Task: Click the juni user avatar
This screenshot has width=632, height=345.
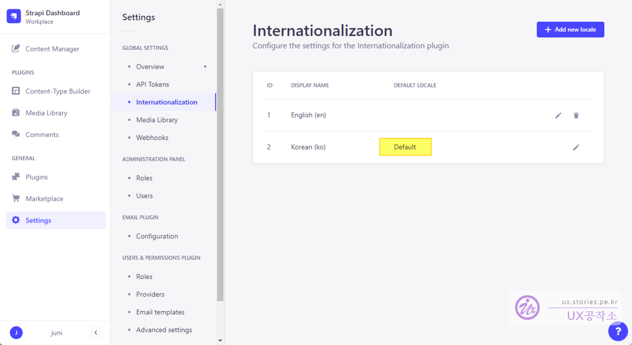Action: pos(16,333)
